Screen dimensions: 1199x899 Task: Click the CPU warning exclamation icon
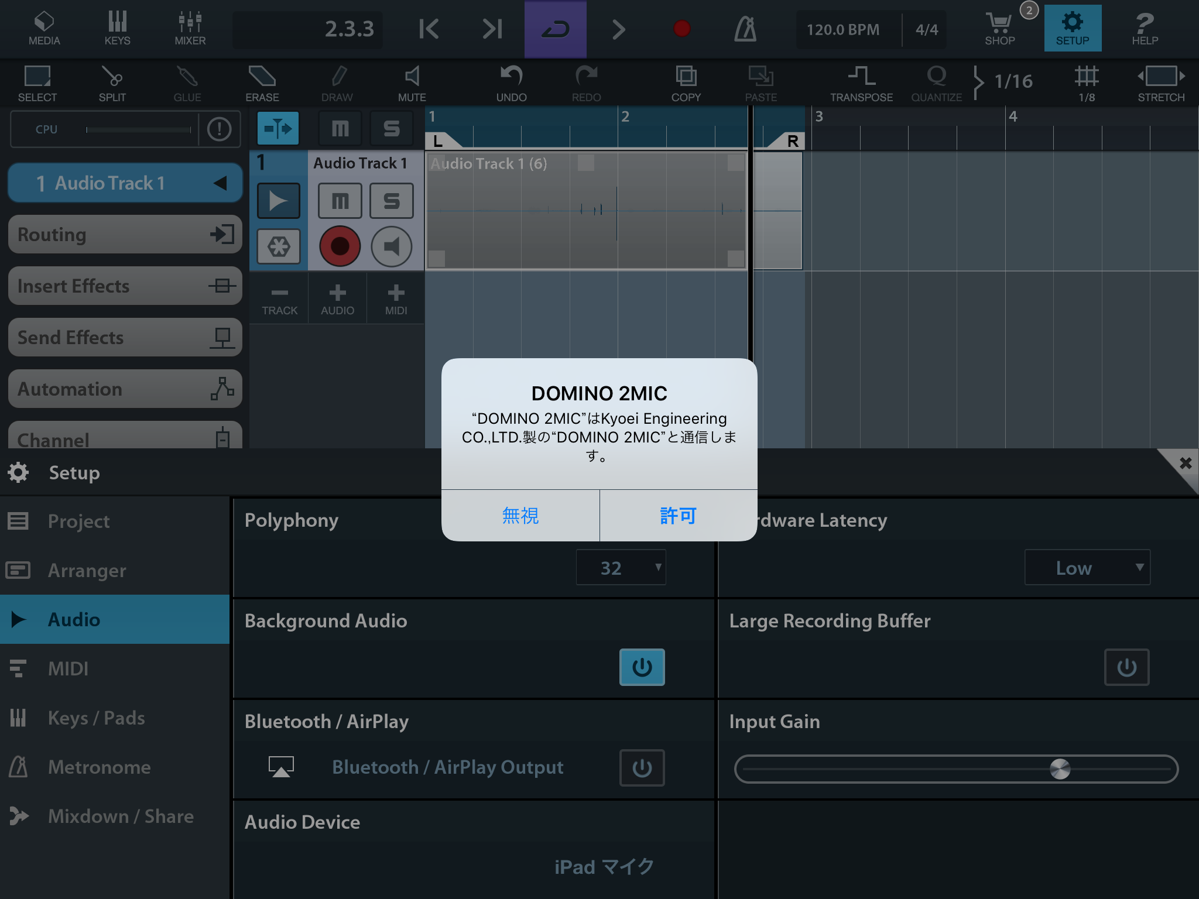220,129
